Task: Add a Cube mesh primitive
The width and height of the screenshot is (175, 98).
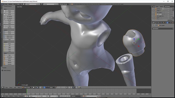Action: pyautogui.click(x=9, y=13)
